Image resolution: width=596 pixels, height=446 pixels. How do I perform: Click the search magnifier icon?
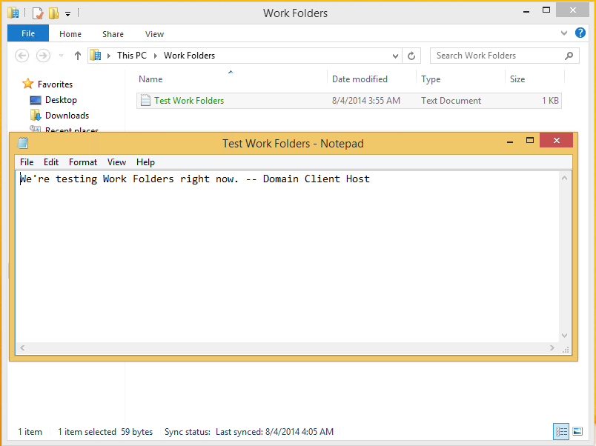(x=569, y=56)
